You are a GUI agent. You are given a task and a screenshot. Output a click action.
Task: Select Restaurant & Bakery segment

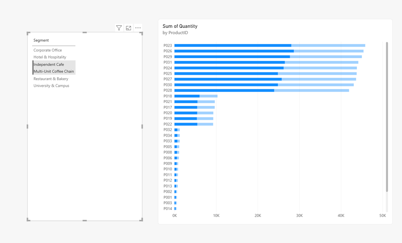click(51, 79)
